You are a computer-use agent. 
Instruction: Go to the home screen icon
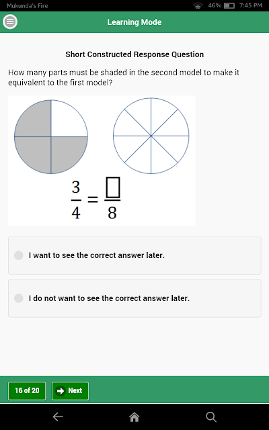(134, 417)
